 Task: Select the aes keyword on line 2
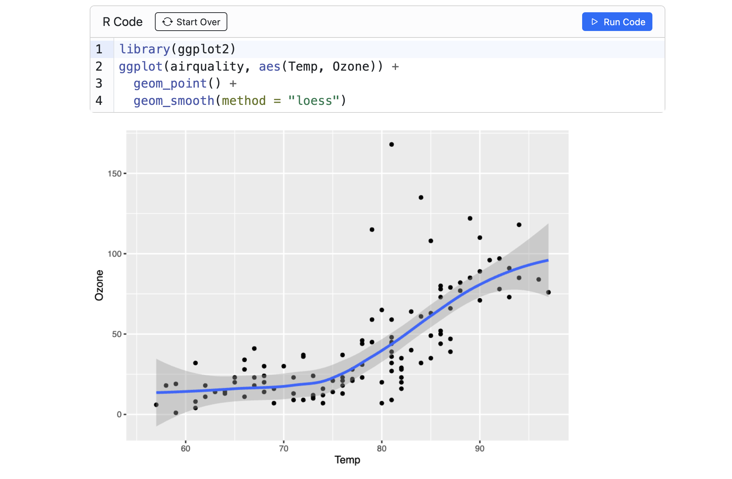(270, 66)
